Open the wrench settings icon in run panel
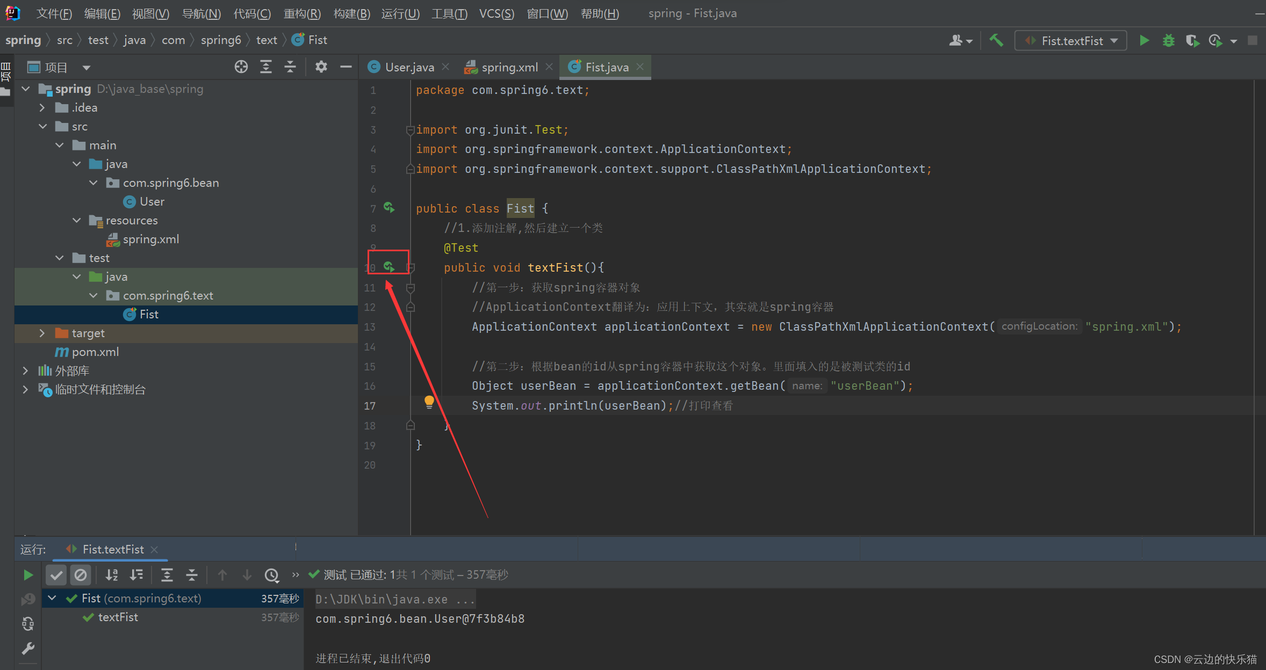Image resolution: width=1266 pixels, height=670 pixels. (28, 649)
